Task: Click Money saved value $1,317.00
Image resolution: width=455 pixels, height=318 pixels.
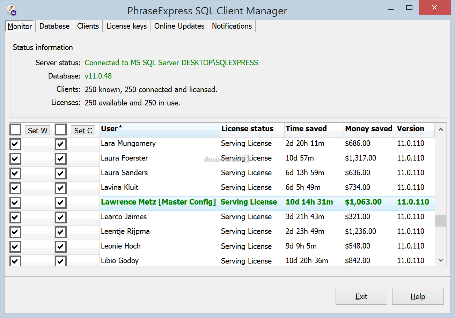Action: click(361, 158)
